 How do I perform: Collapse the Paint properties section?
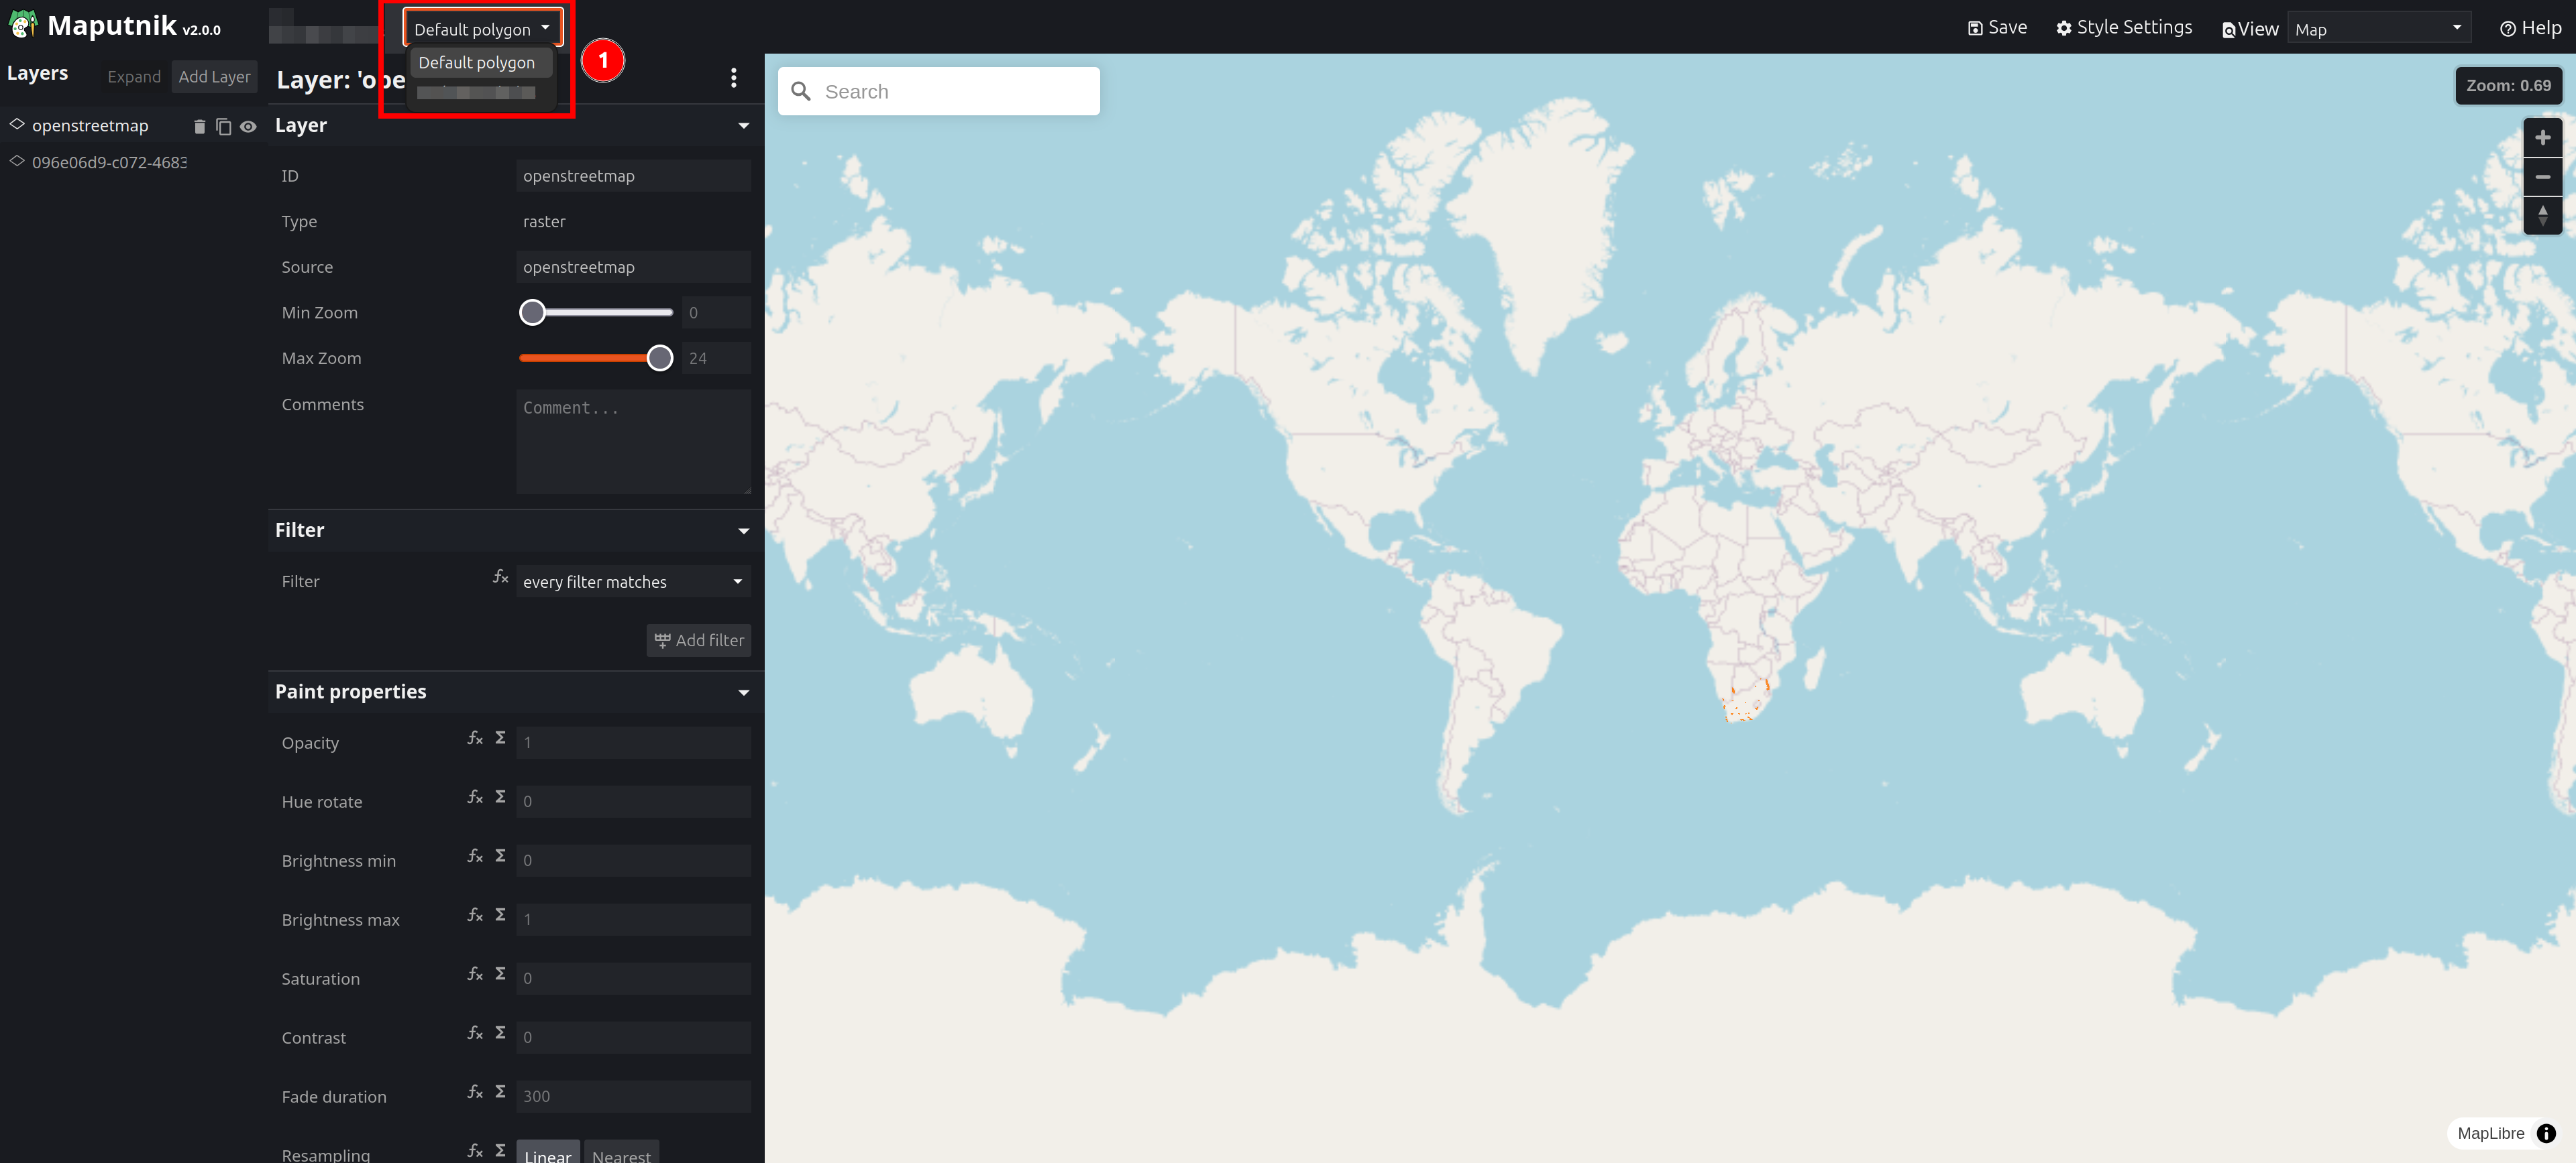[744, 692]
